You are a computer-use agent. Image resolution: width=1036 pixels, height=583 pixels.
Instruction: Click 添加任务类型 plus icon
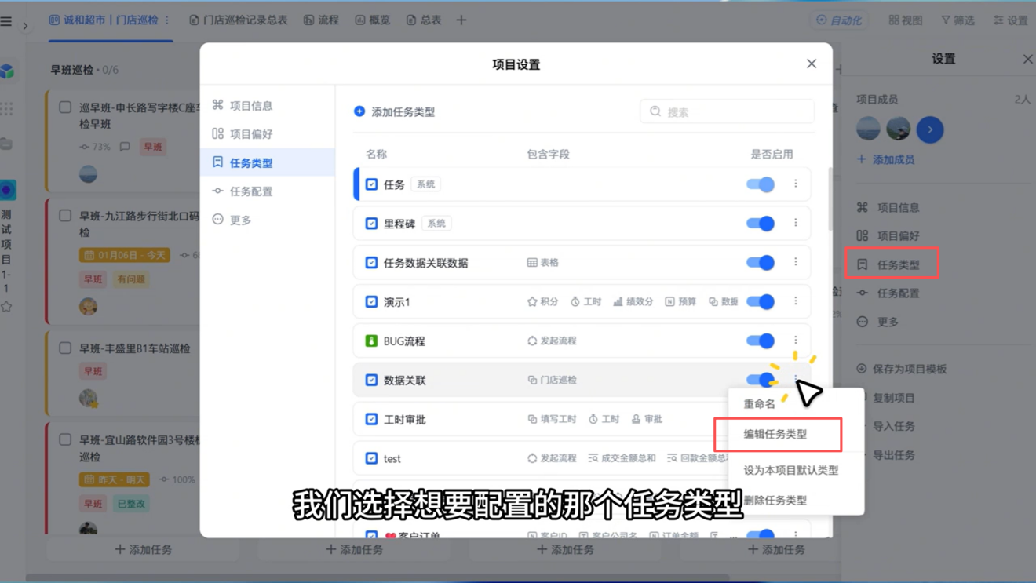tap(359, 111)
